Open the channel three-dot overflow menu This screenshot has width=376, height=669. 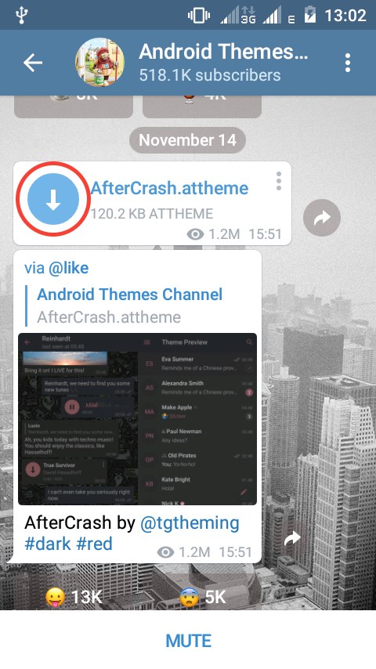coord(348,63)
